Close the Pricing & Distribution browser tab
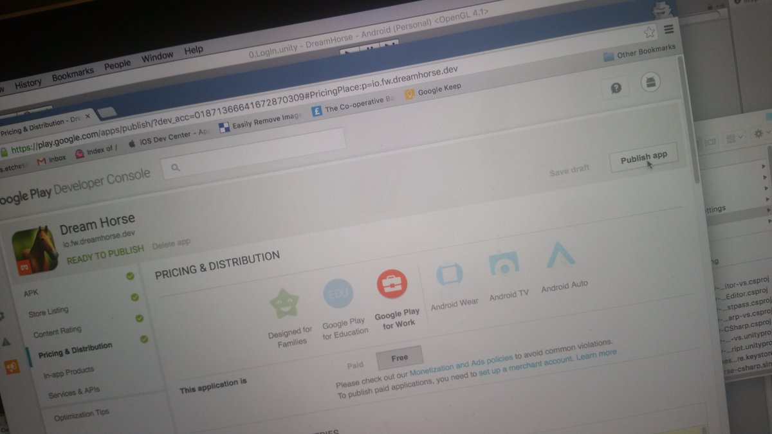The height and width of the screenshot is (434, 772). pos(88,117)
